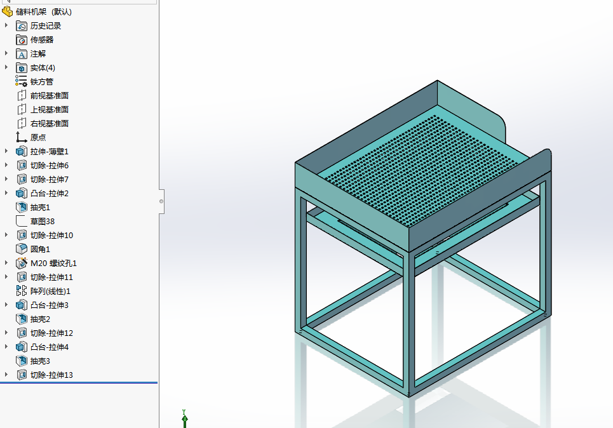613x428 pixels.
Task: Click the 切除-拉伸7 cut feature icon
Action: click(x=22, y=180)
